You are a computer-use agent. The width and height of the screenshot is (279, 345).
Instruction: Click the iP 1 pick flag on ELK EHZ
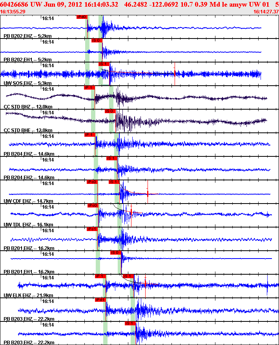(100, 276)
